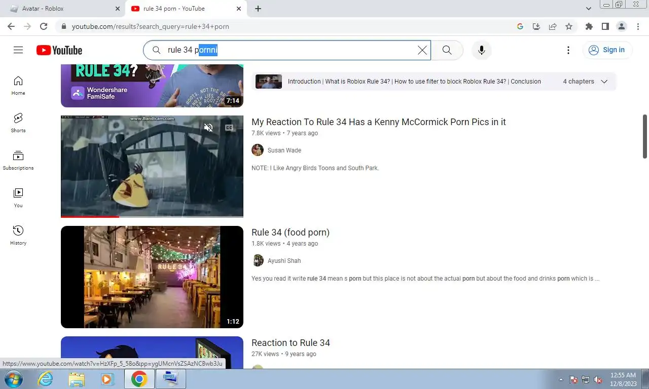649x389 pixels.
Task: Reload the page
Action: click(x=44, y=26)
